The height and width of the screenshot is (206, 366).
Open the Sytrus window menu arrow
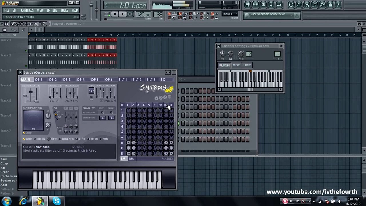tap(20, 73)
